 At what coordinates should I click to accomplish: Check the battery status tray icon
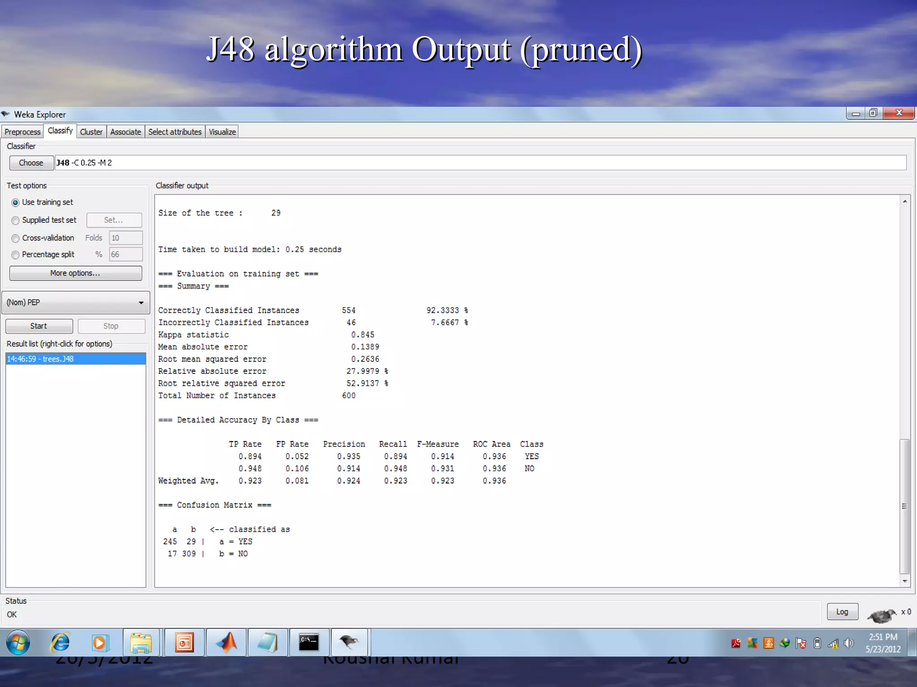(x=817, y=643)
